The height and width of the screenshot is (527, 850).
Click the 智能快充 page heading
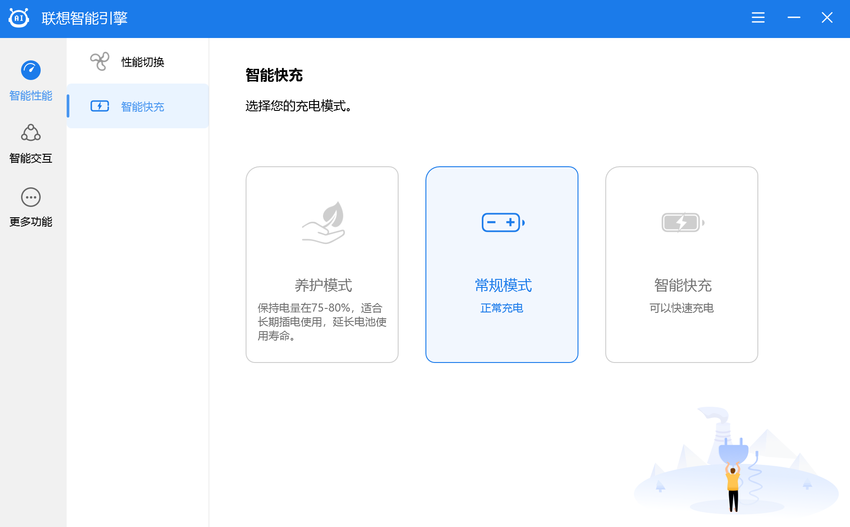click(274, 75)
